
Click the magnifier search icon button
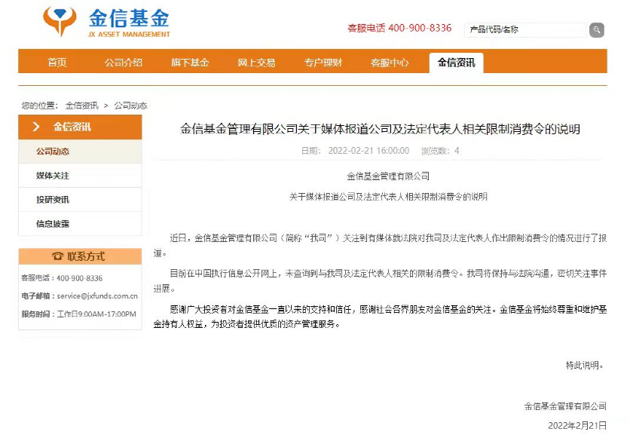coord(596,29)
